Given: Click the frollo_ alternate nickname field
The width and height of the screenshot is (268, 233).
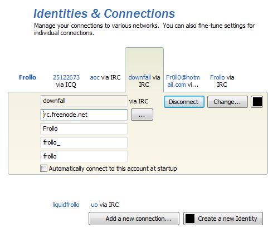Looking at the screenshot, I should click(x=84, y=142).
